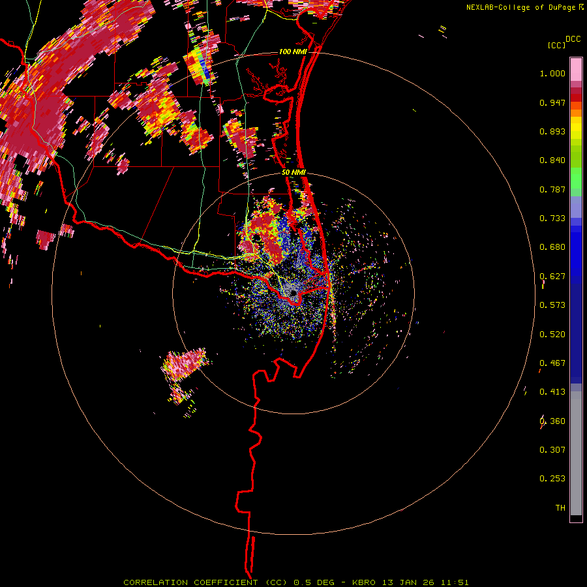Screen dimensions: 587x587
Task: Click the 0.467 scale label
Action: [552, 363]
